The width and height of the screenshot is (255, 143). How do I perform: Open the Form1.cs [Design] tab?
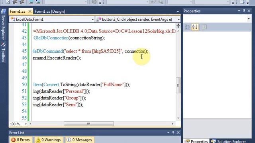coord(50,12)
